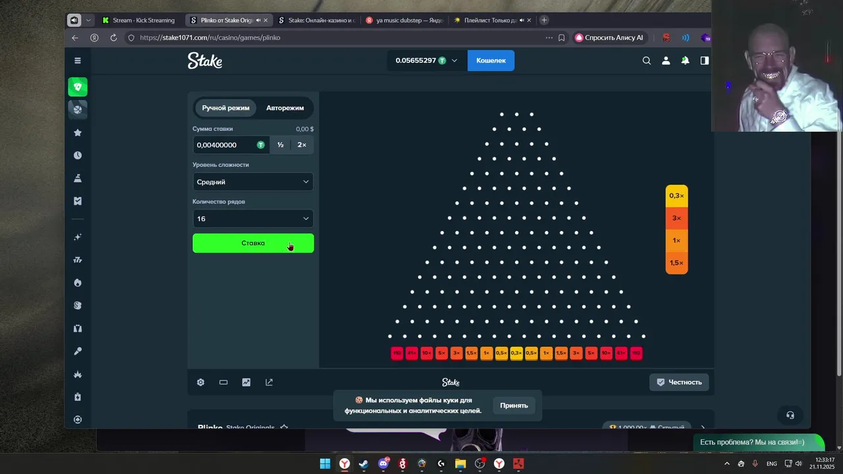Image resolution: width=843 pixels, height=474 pixels.
Task: Open the search magnifier in Stake header
Action: point(647,61)
